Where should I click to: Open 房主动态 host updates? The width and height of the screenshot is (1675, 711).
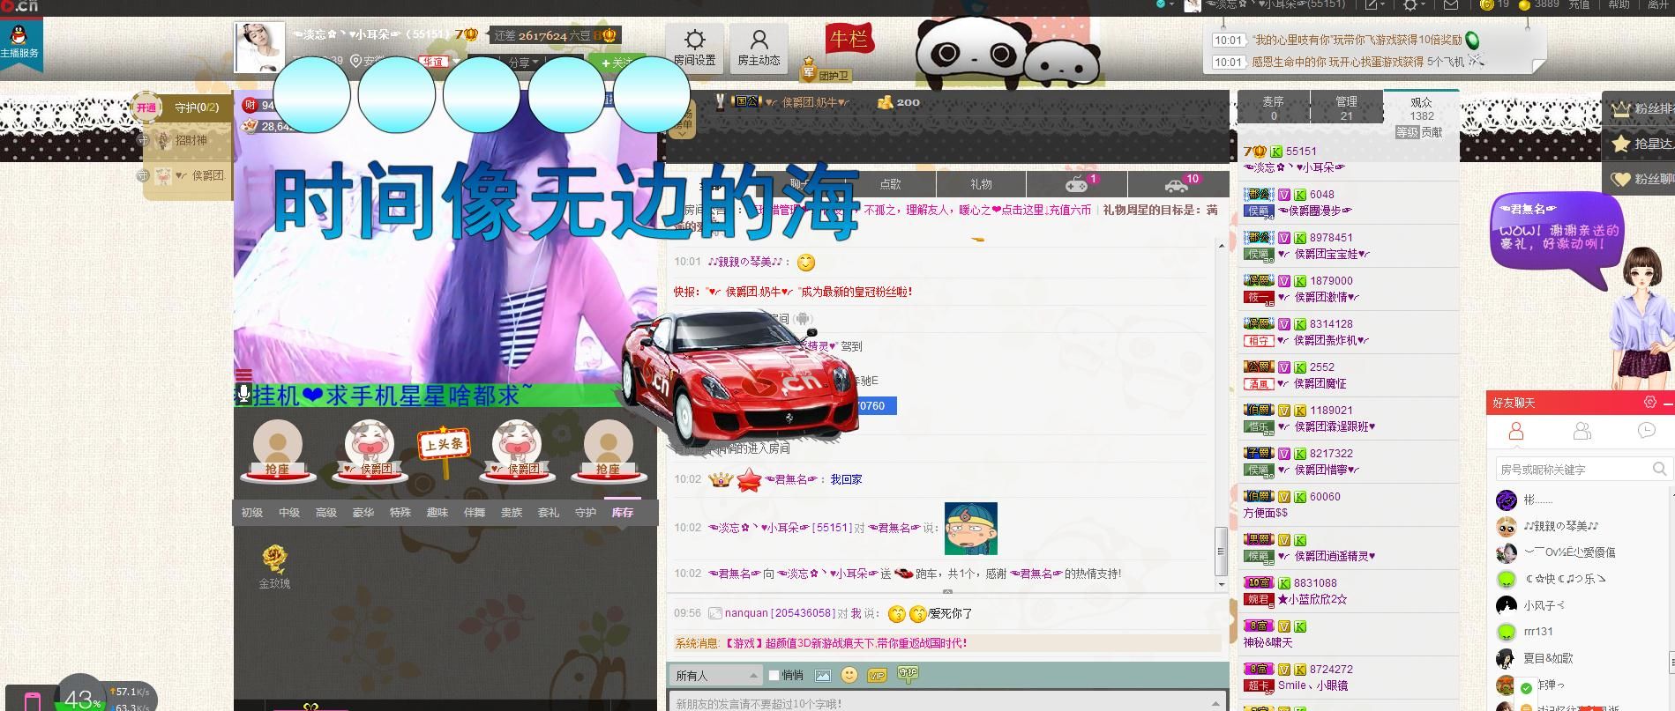coord(759,48)
